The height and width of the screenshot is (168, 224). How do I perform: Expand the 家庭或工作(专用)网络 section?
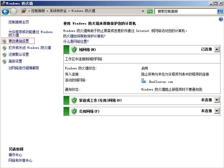coord(217,100)
